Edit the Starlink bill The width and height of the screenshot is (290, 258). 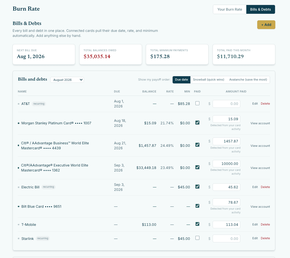(x=255, y=238)
